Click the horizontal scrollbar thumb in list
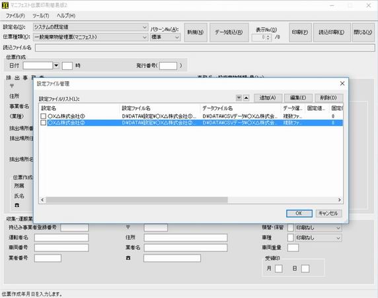The width and height of the screenshot is (378, 298). tap(137, 200)
